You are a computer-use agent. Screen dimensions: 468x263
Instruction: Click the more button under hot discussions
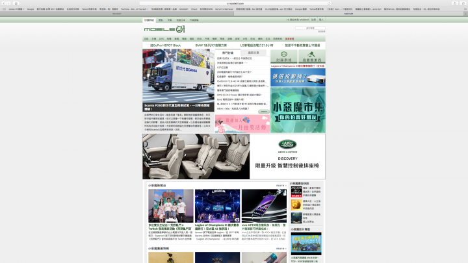coord(263,112)
